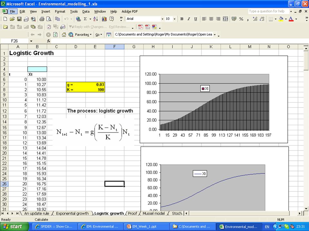Click the Home icon on web toolbar
This screenshot has height=231, width=309.
click(x=64, y=35)
